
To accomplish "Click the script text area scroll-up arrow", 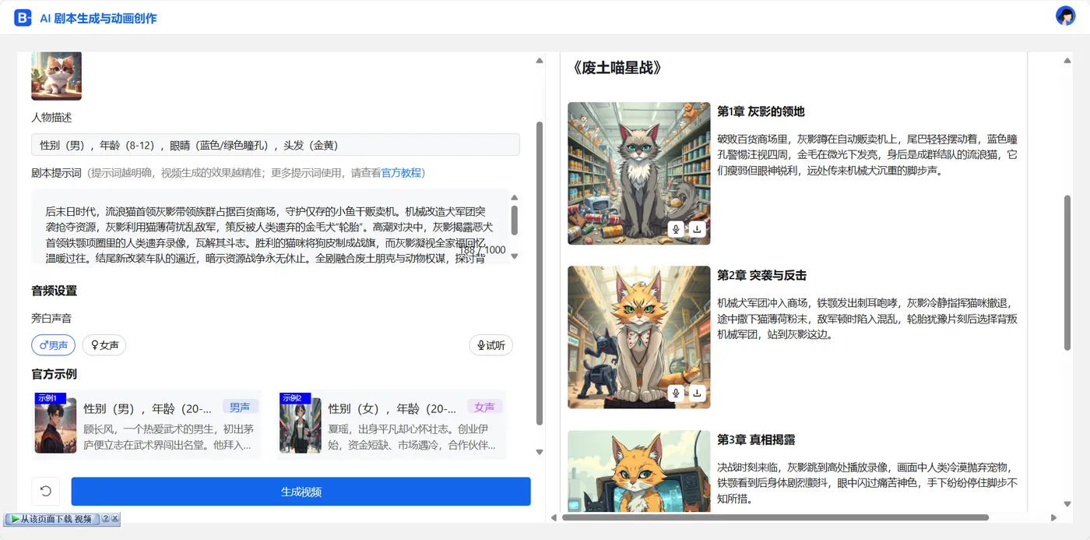I will [x=514, y=198].
